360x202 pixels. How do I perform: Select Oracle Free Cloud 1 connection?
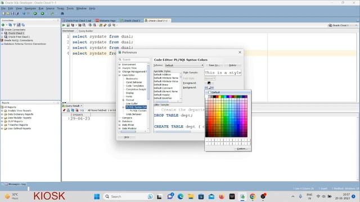pos(19,36)
